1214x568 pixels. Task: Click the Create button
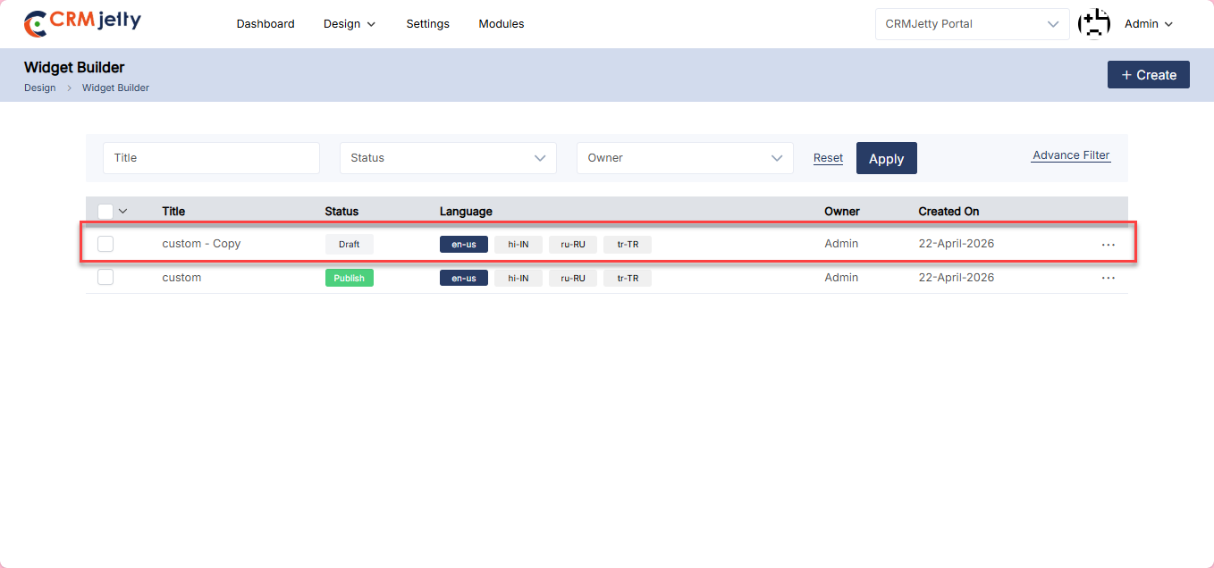pyautogui.click(x=1148, y=75)
